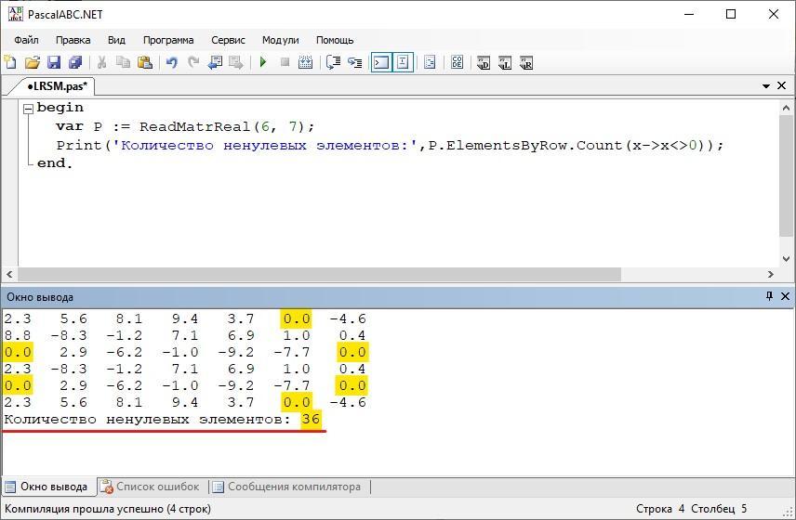The height and width of the screenshot is (520, 796).
Task: Click the New file icon
Action: point(11,63)
